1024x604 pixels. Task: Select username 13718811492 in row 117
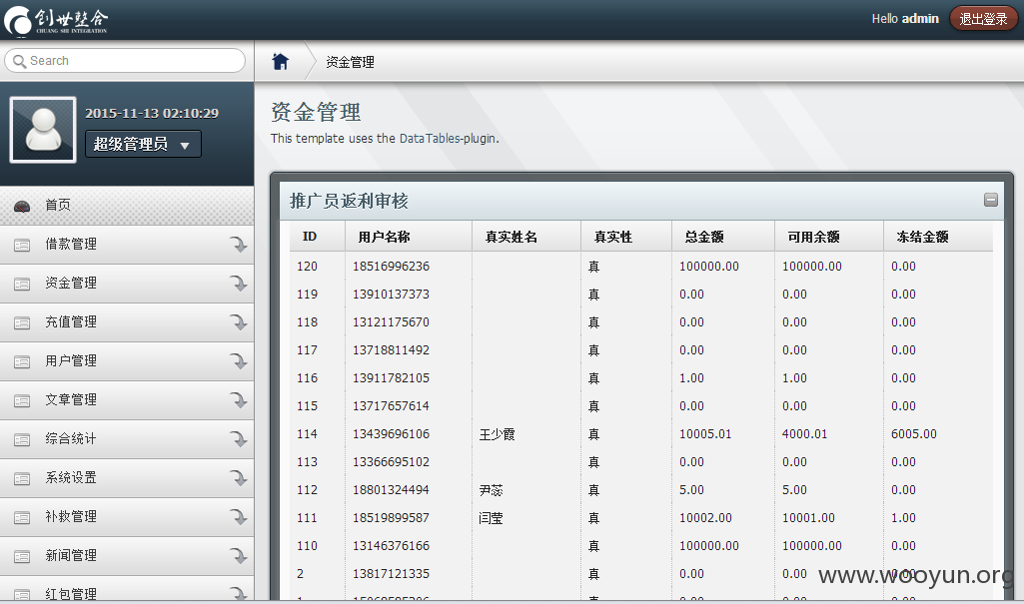(x=392, y=350)
